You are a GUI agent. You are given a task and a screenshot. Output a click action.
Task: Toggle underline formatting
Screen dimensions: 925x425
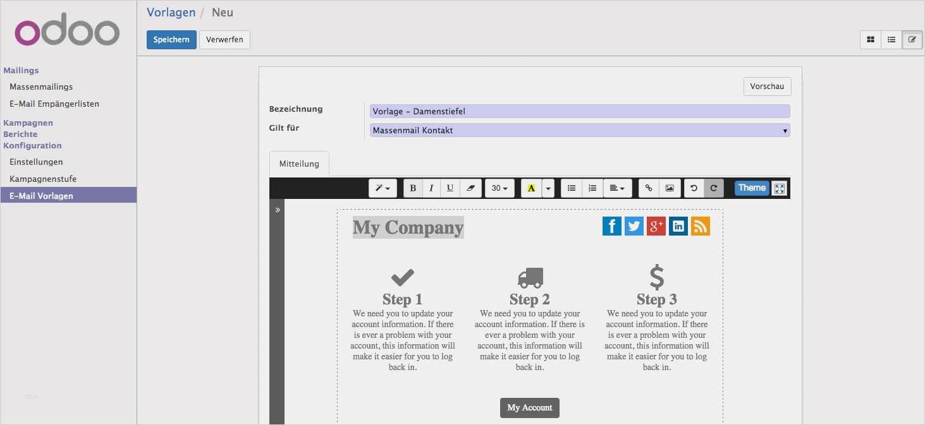[x=450, y=188]
